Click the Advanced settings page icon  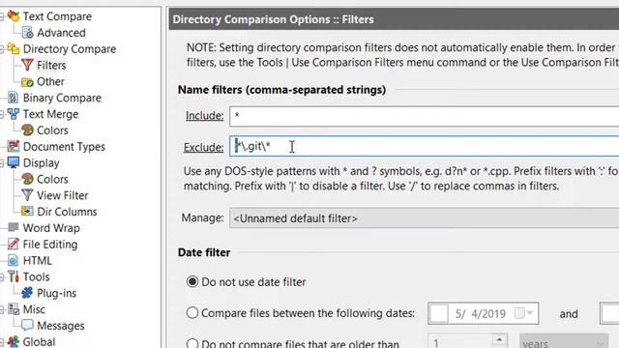pyautogui.click(x=27, y=32)
